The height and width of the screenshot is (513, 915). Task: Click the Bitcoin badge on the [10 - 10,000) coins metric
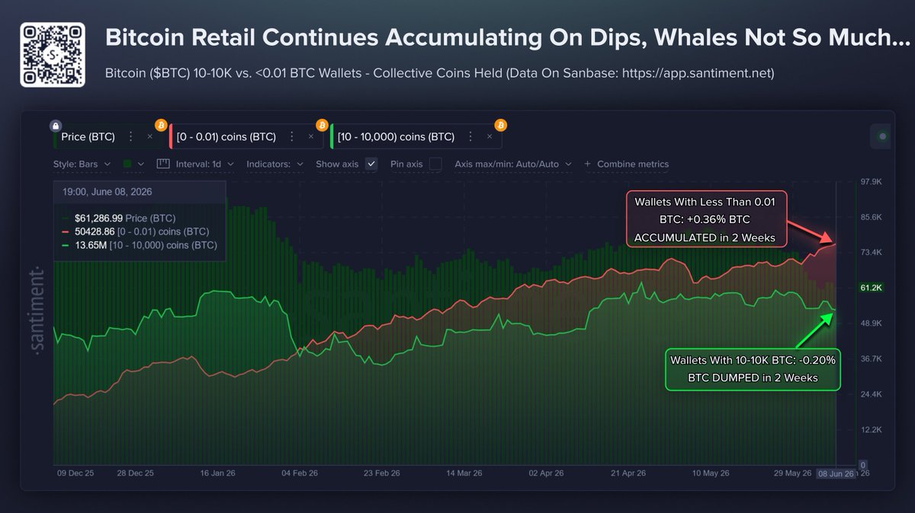500,125
